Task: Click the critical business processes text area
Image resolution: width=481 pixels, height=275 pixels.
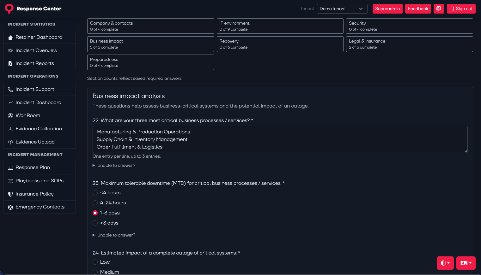Action: (x=280, y=139)
